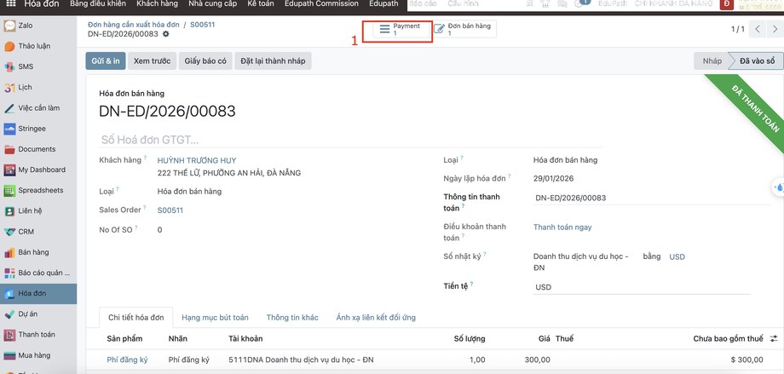Open the Tiền tệ USD currency dropdown
Image resolution: width=784 pixels, height=374 pixels.
pyautogui.click(x=642, y=287)
